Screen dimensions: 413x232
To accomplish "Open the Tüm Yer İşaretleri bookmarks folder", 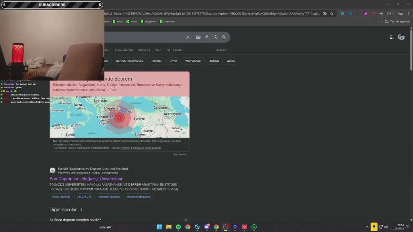I will [x=397, y=22].
